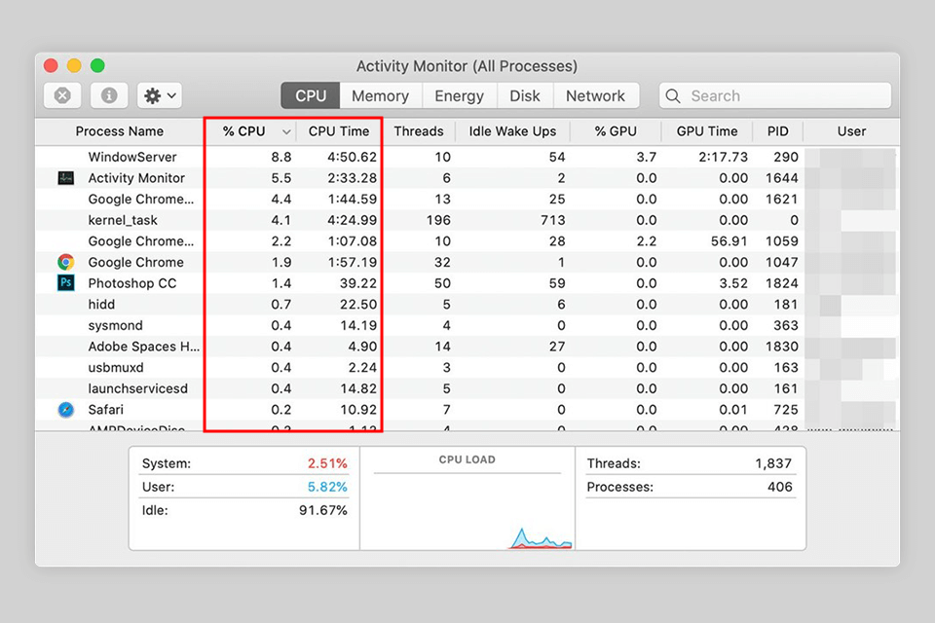Viewport: 935px width, 623px height.
Task: Select Google Chrome helper with PID 1059
Action: [x=140, y=240]
